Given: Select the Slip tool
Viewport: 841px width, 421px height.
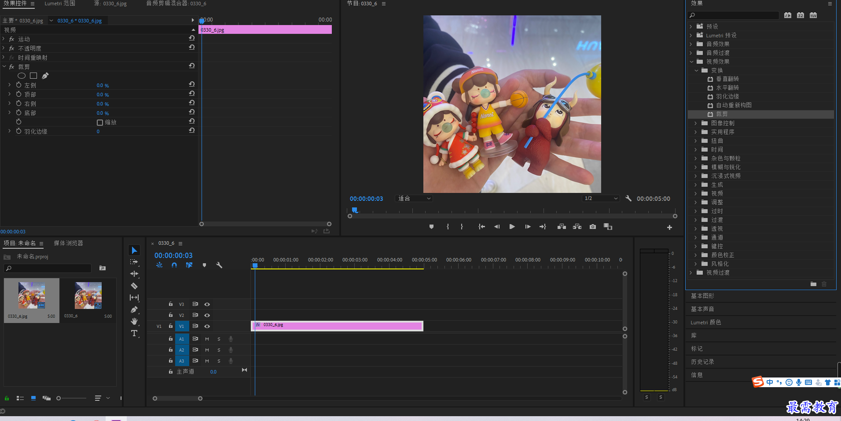Looking at the screenshot, I should click(134, 298).
